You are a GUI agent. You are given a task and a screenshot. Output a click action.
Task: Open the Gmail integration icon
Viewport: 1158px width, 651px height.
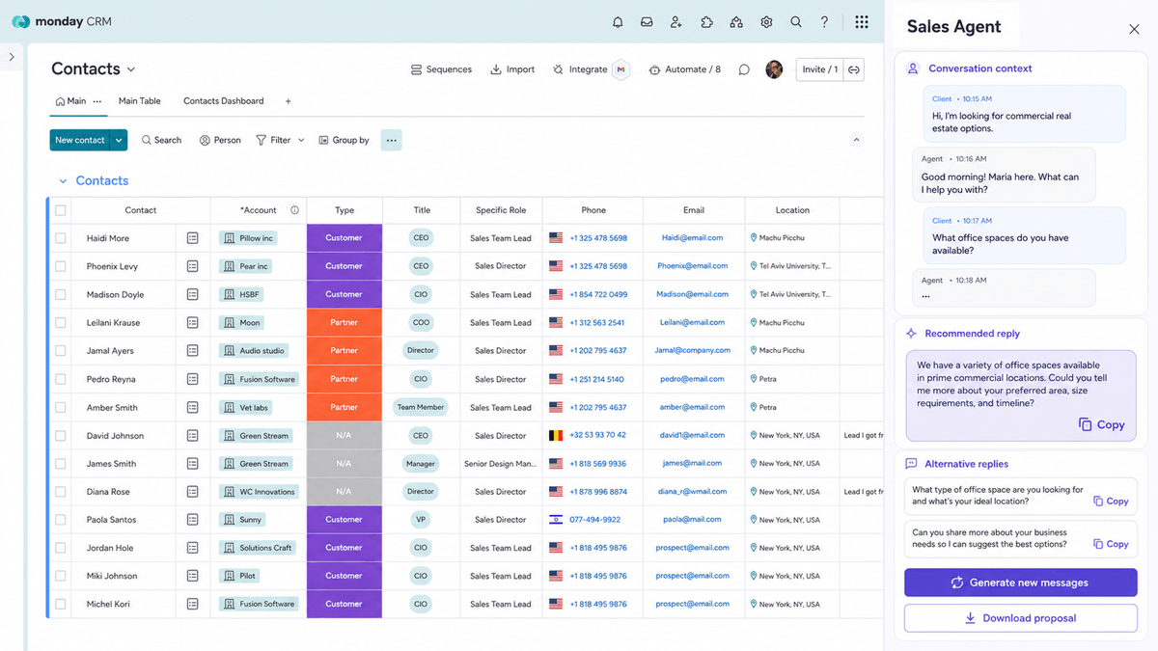[621, 69]
